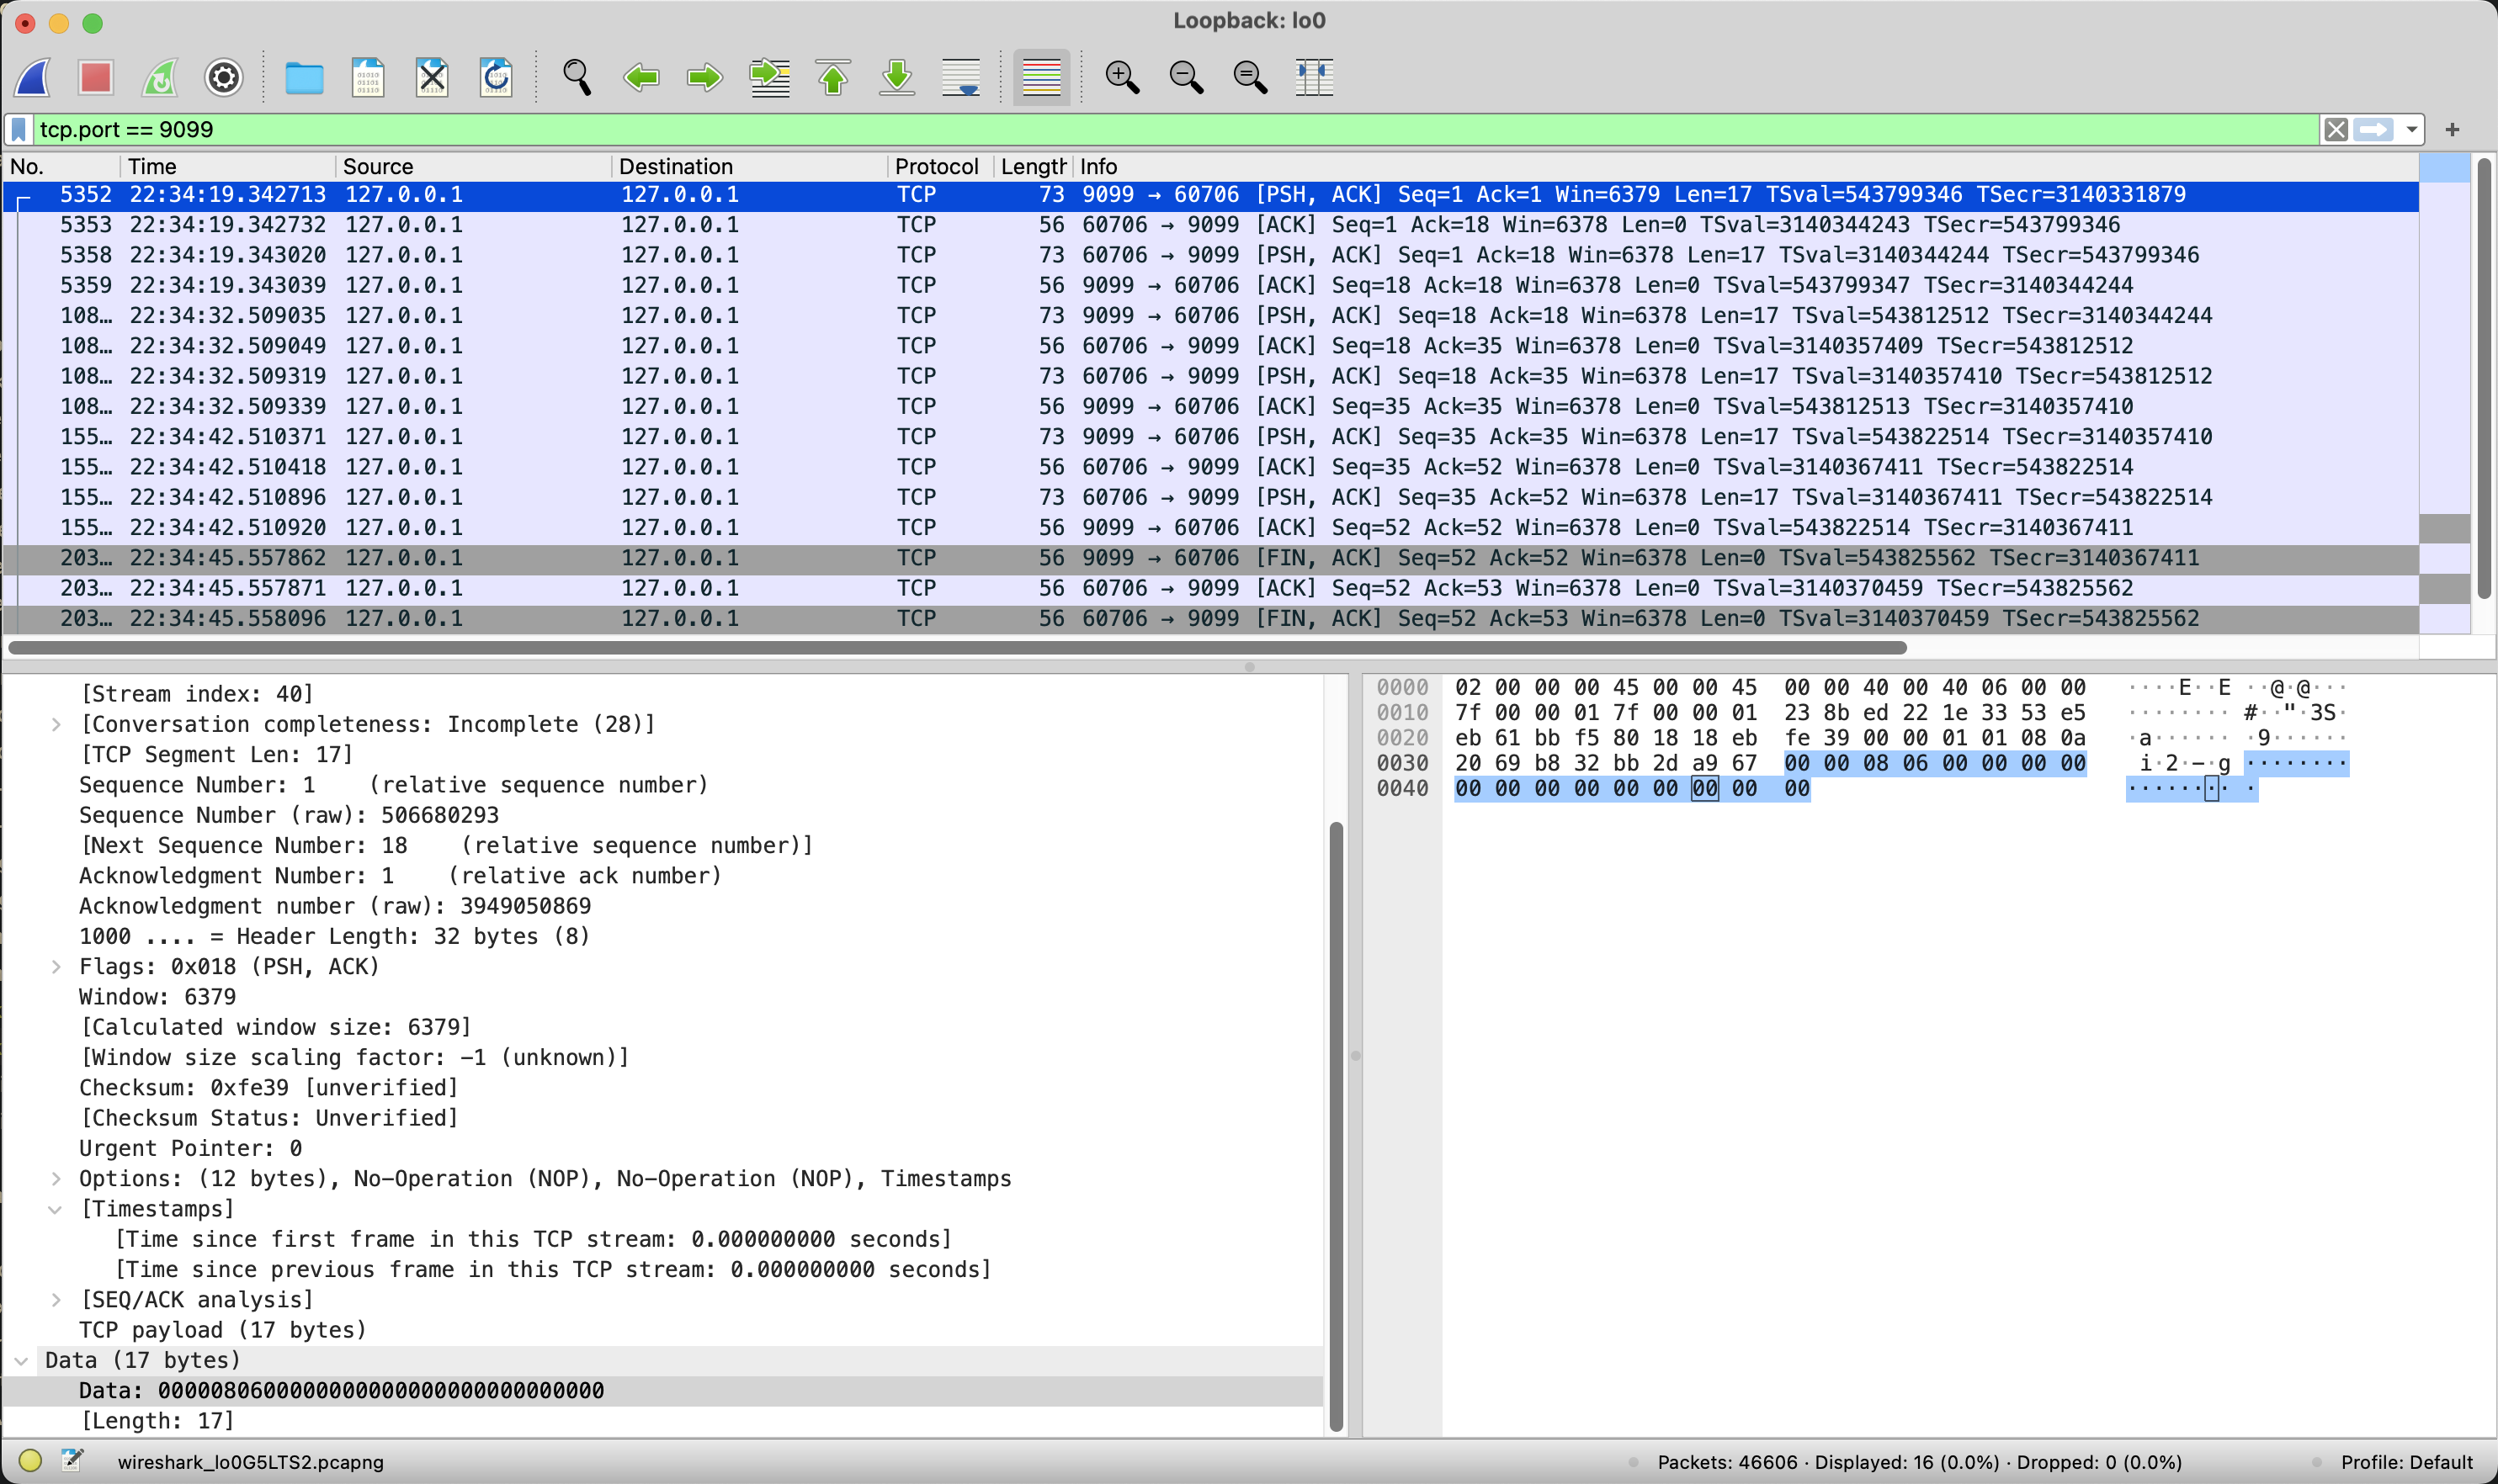Screen dimensions: 2498x1484
Task: Reload this capture file
Action: pos(497,77)
